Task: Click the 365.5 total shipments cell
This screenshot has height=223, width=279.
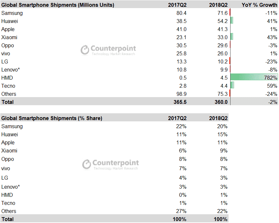Action: (179, 102)
